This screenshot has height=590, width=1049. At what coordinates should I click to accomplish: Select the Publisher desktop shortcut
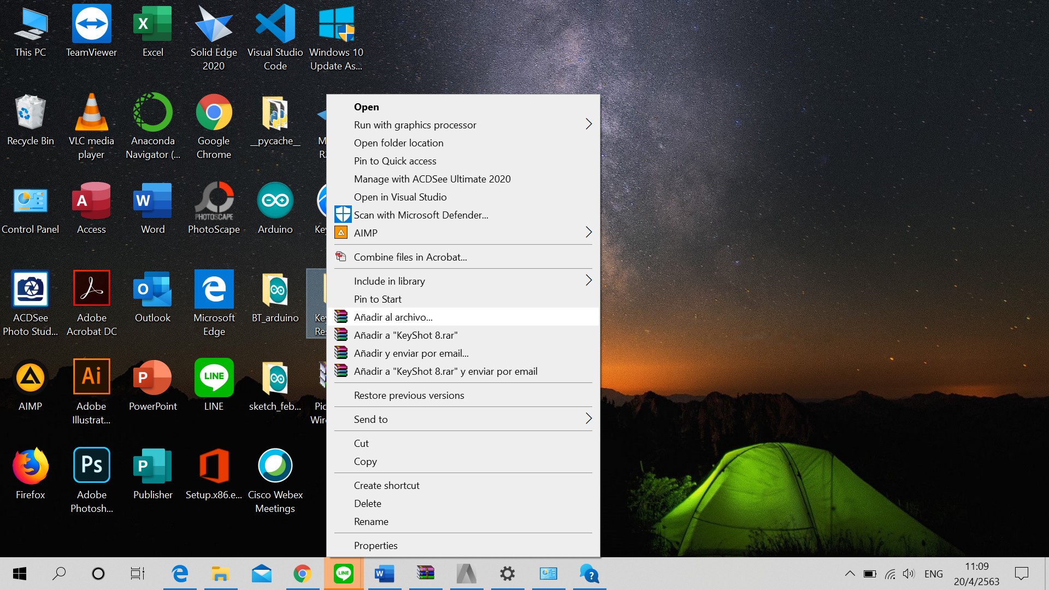[152, 474]
